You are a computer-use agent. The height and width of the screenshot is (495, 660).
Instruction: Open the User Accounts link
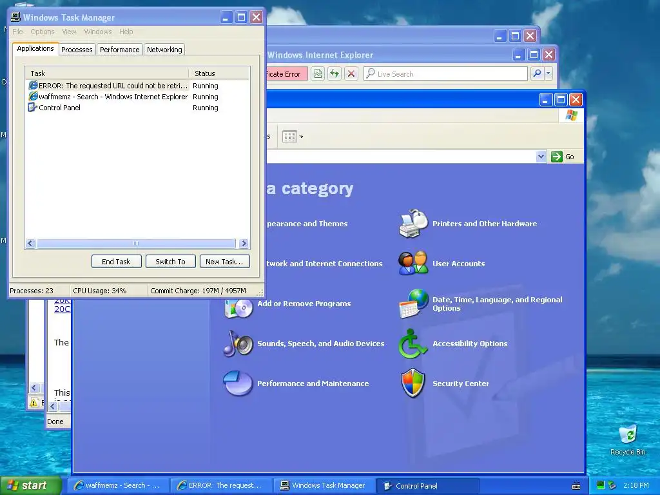point(459,264)
